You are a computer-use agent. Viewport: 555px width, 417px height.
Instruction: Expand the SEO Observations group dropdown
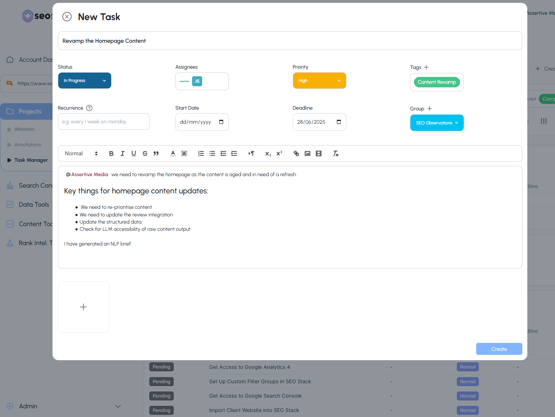437,123
